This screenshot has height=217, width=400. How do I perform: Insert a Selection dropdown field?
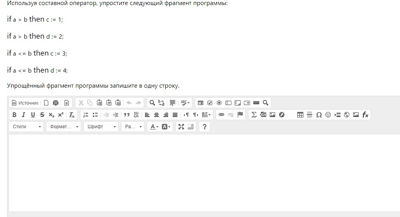[247, 103]
